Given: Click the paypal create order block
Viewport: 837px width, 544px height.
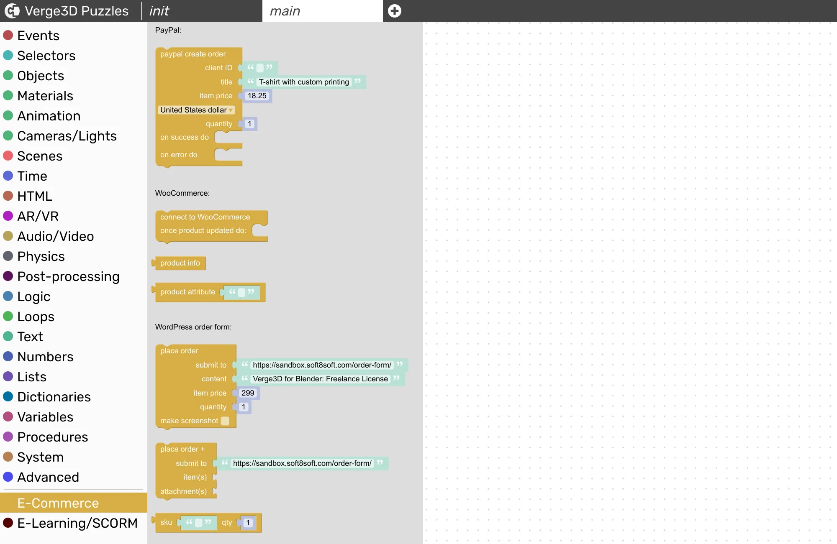Looking at the screenshot, I should [x=193, y=53].
